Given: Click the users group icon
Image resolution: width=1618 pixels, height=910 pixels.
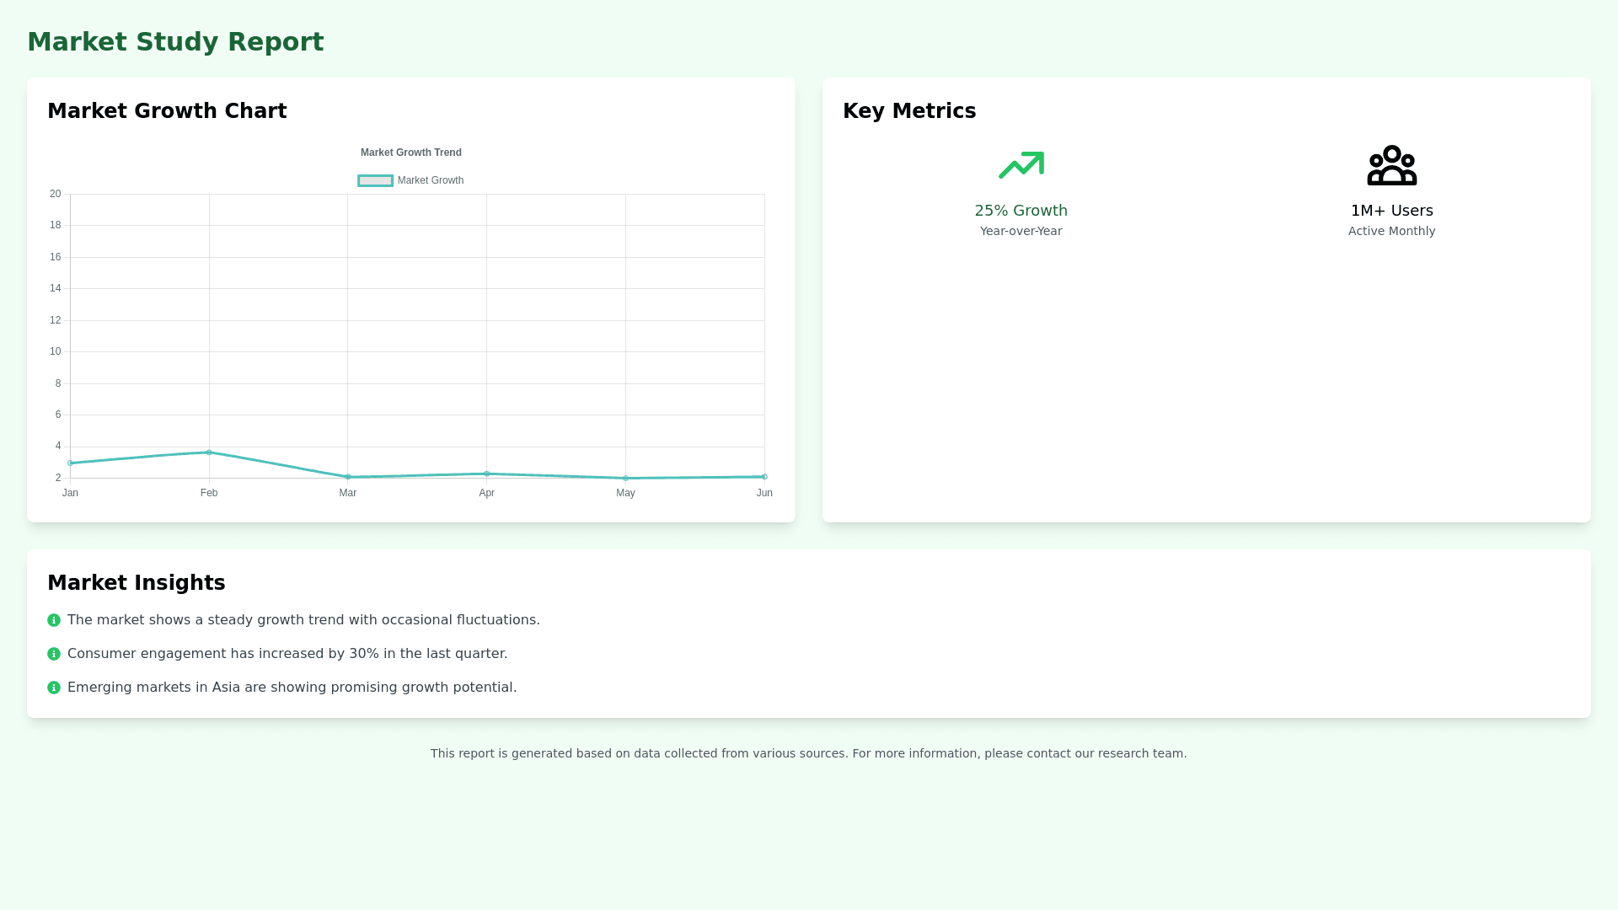Looking at the screenshot, I should 1391,165.
